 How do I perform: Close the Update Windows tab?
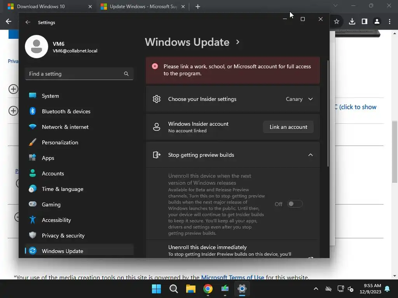coord(183,7)
